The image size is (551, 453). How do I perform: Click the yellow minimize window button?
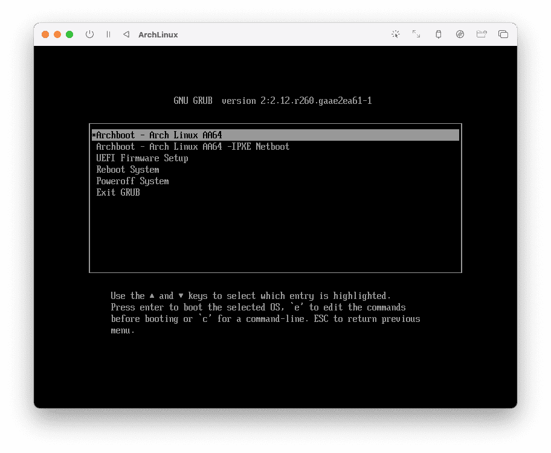[57, 34]
